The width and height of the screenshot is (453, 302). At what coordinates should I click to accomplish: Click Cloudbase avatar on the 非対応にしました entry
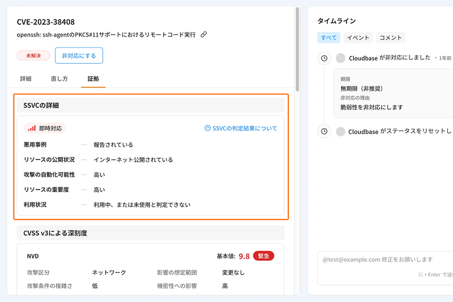click(x=340, y=58)
